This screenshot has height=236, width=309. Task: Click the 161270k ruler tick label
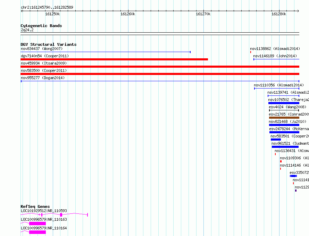[203, 14]
